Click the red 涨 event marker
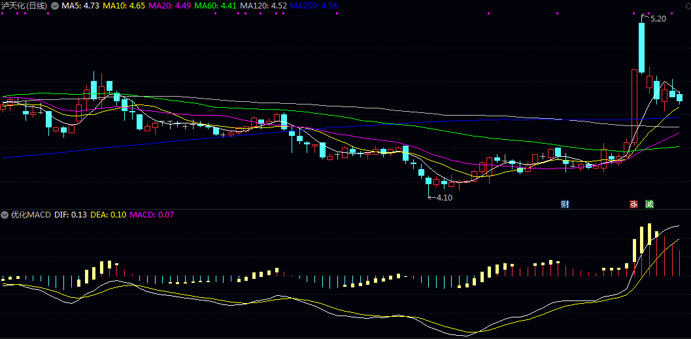This screenshot has width=691, height=339. (633, 204)
